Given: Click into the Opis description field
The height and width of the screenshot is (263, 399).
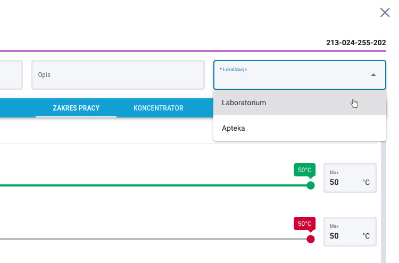Looking at the screenshot, I should tap(118, 75).
